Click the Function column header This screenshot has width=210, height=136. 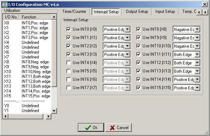(36, 17)
